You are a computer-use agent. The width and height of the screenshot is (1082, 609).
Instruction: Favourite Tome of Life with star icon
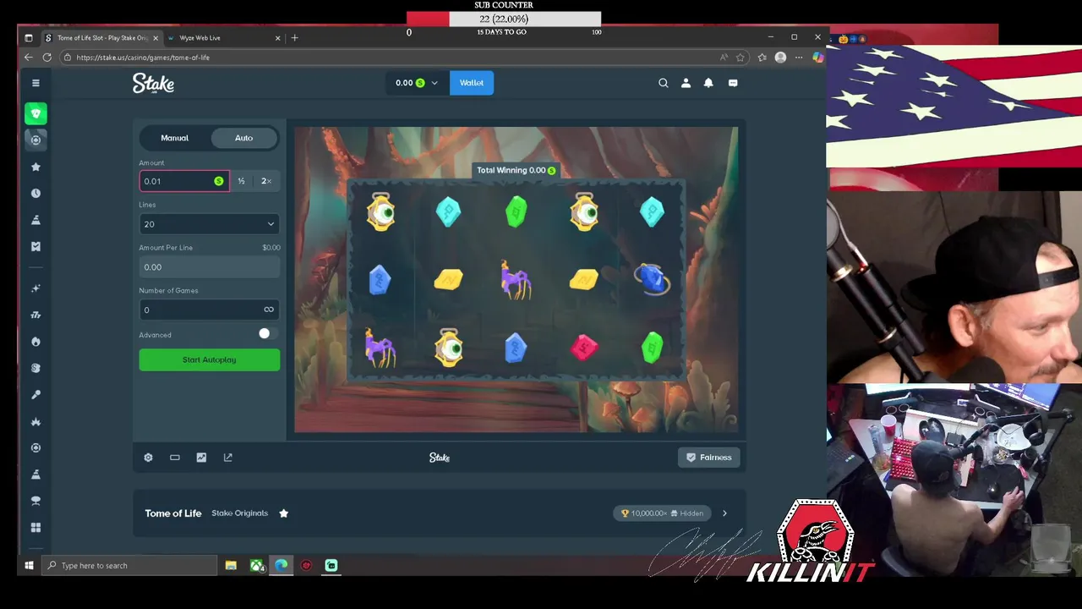[284, 513]
